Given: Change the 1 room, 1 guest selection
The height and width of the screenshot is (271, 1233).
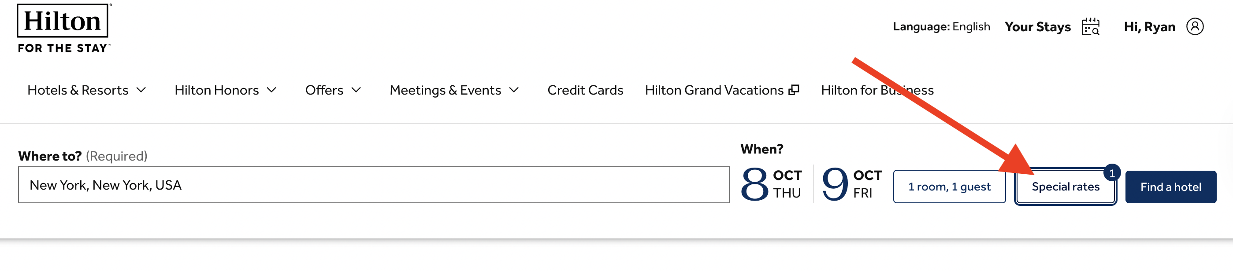Looking at the screenshot, I should point(949,187).
